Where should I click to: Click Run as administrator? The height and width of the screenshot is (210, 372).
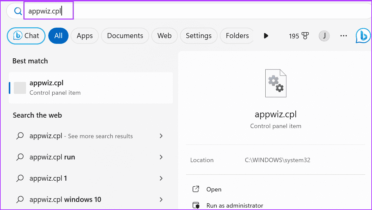[235, 206]
